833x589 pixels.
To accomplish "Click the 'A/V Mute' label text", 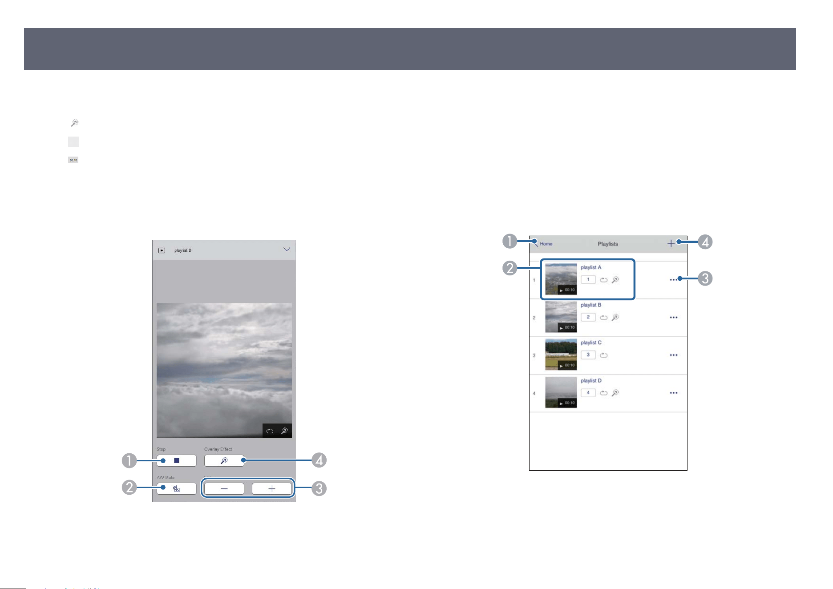I will click(x=166, y=477).
